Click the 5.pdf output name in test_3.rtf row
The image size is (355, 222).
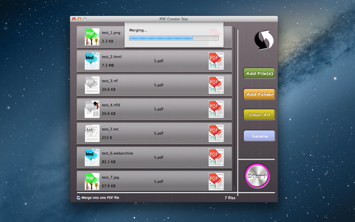pyautogui.click(x=158, y=85)
